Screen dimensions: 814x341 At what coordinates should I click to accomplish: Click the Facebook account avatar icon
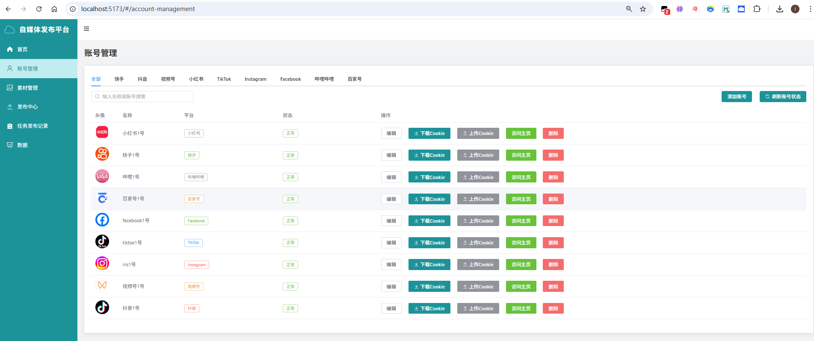pos(102,220)
